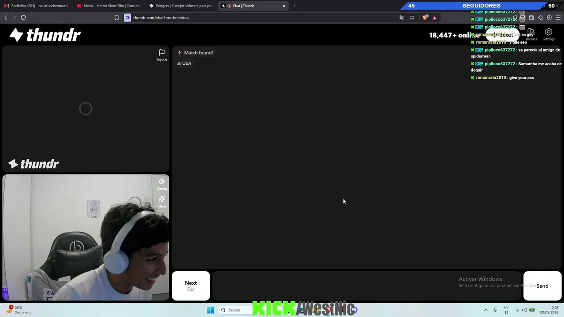Open the video Filters sparkle icon

[162, 199]
